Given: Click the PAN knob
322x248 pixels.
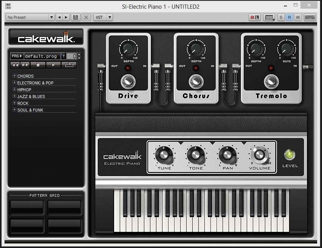Looking at the screenshot, I should pyautogui.click(x=228, y=155).
